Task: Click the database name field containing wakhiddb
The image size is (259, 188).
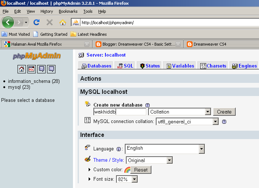Action: (x=120, y=112)
